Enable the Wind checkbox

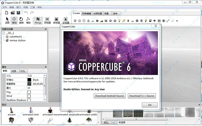29,96
